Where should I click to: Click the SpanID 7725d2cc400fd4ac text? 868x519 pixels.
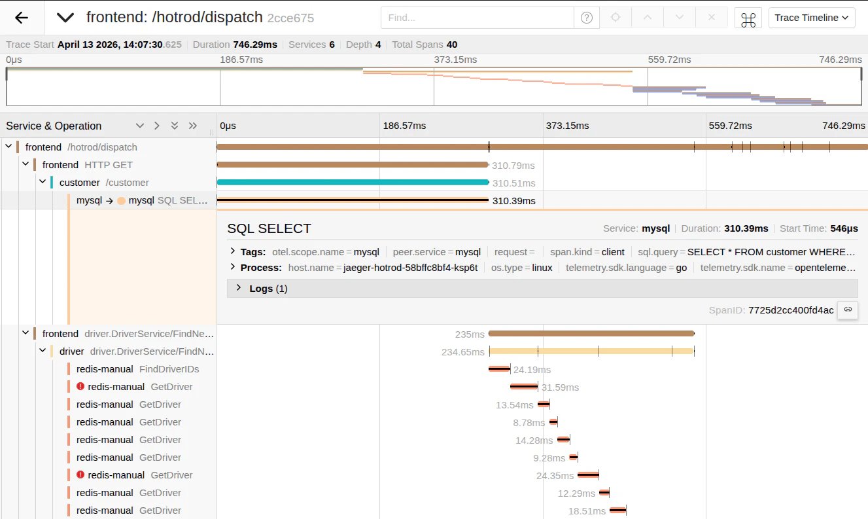point(791,310)
